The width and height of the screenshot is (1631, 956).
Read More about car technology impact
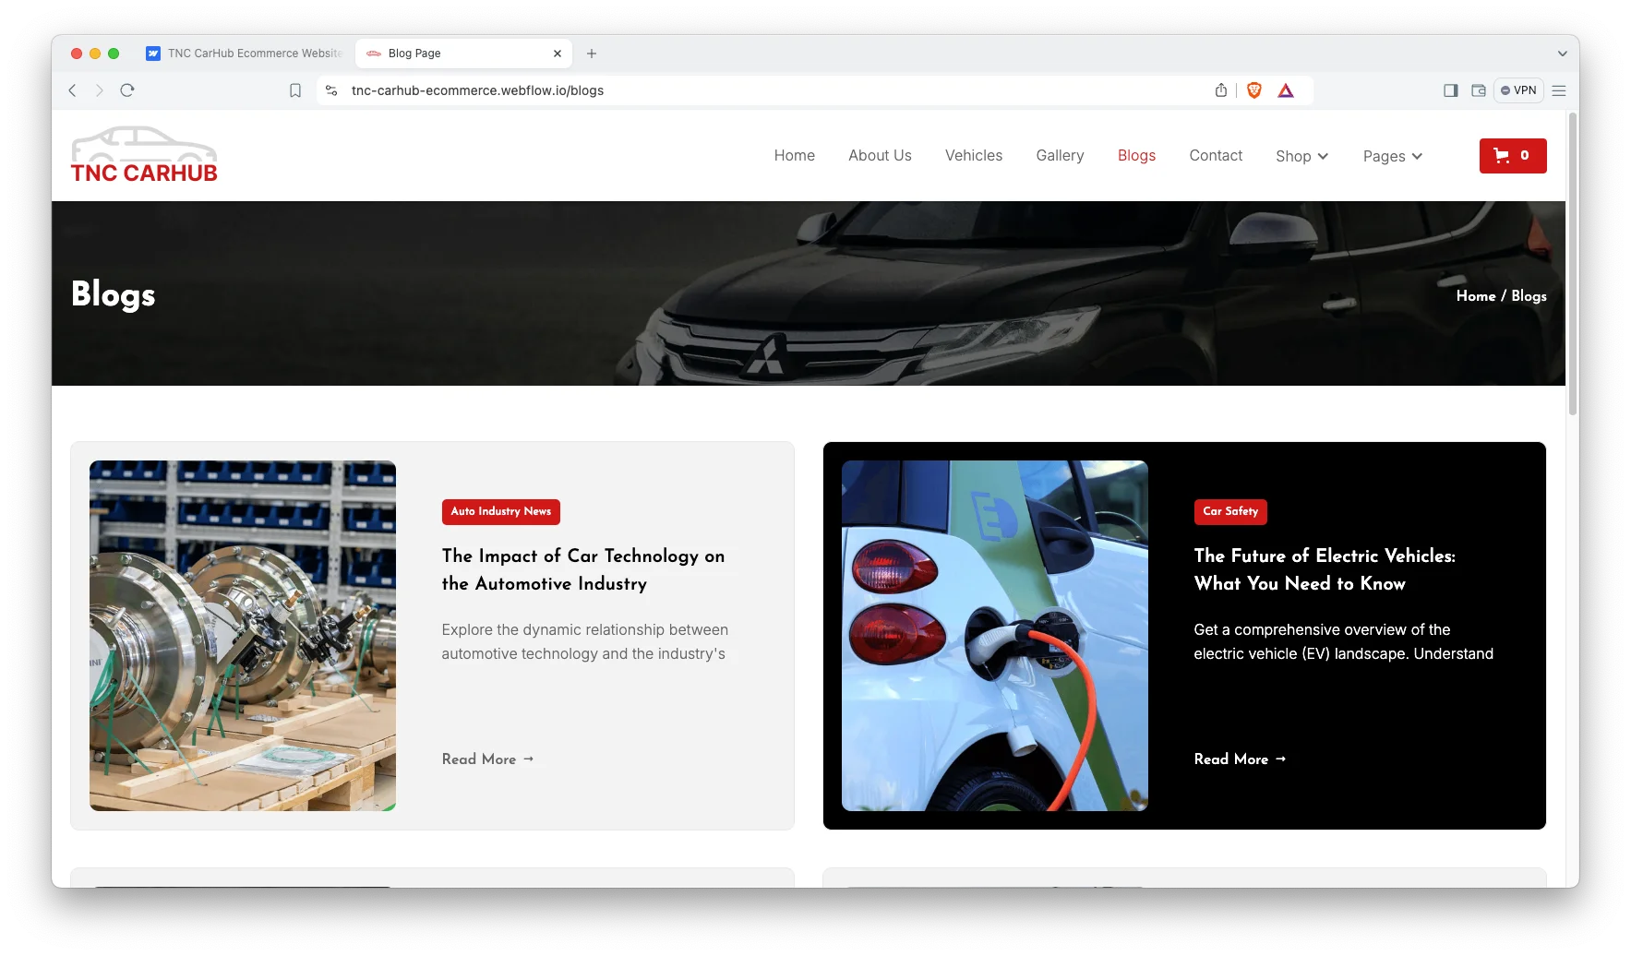(x=488, y=759)
